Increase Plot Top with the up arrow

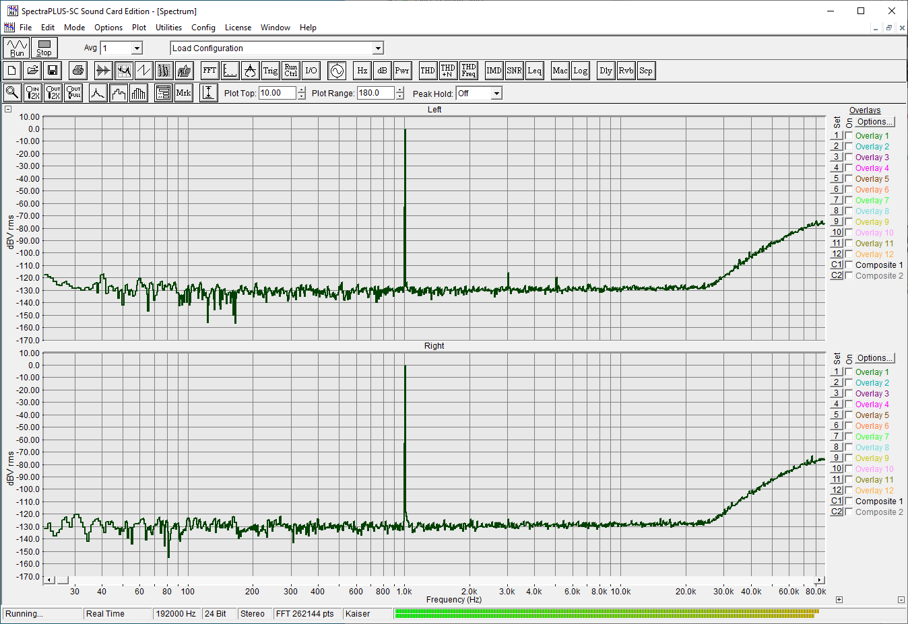301,90
